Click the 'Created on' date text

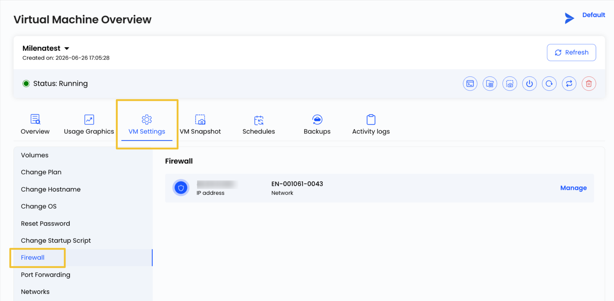66,58
